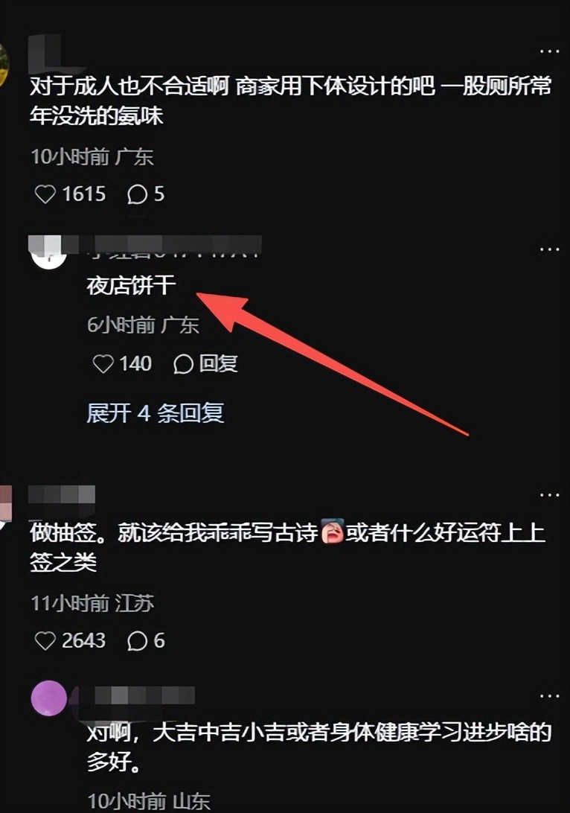The width and height of the screenshot is (570, 813).
Task: Open more options for 夜店饼干 reply
Action: (549, 249)
